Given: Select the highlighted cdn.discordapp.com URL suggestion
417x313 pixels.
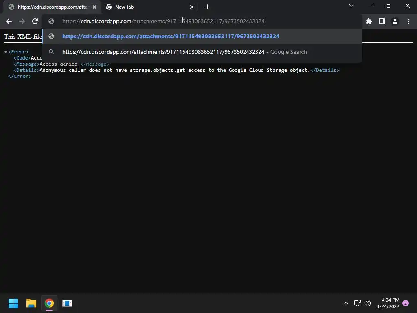Looking at the screenshot, I should [202, 36].
